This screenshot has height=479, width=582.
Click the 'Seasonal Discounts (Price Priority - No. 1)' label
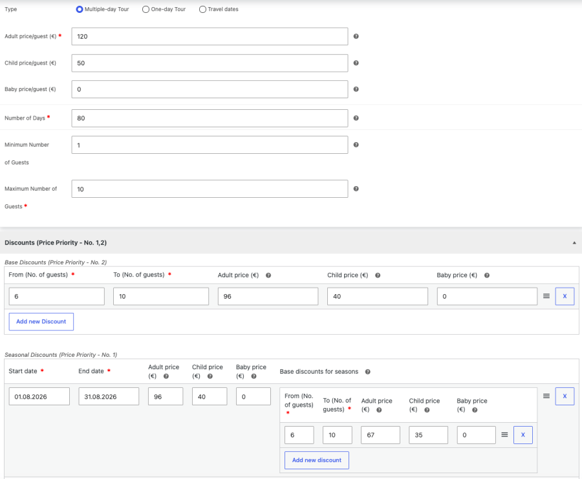point(61,355)
